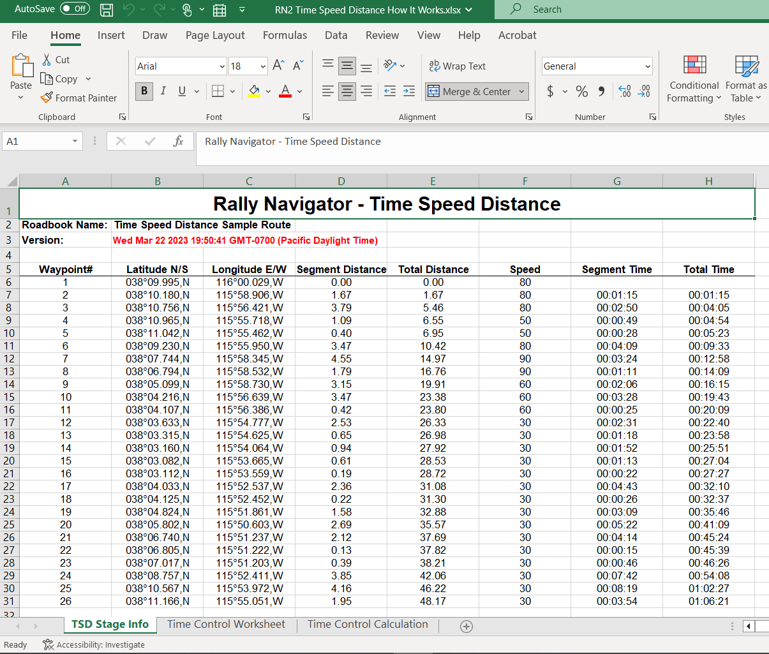Switch to the Insert ribbon tab
This screenshot has width=769, height=654.
coord(111,35)
